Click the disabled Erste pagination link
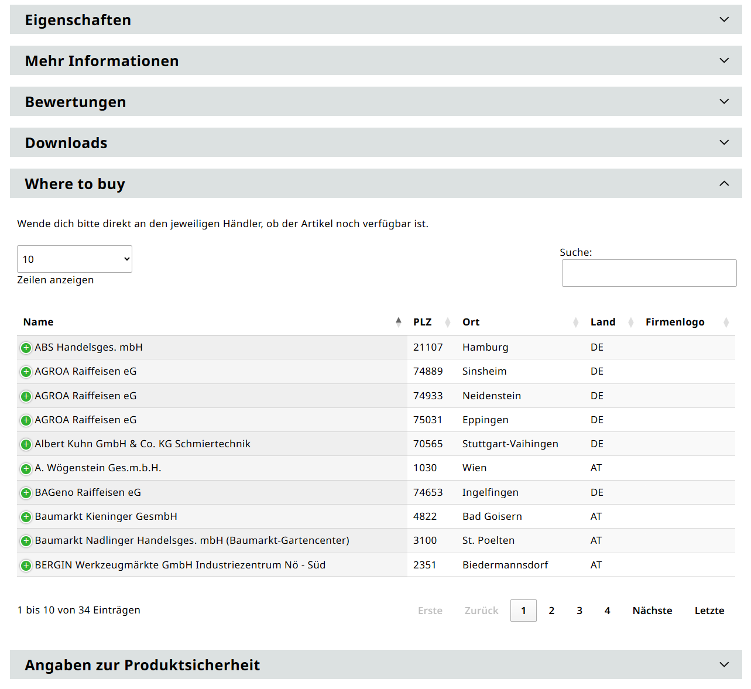 click(430, 611)
